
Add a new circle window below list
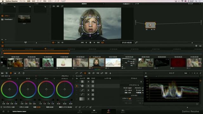(76, 107)
